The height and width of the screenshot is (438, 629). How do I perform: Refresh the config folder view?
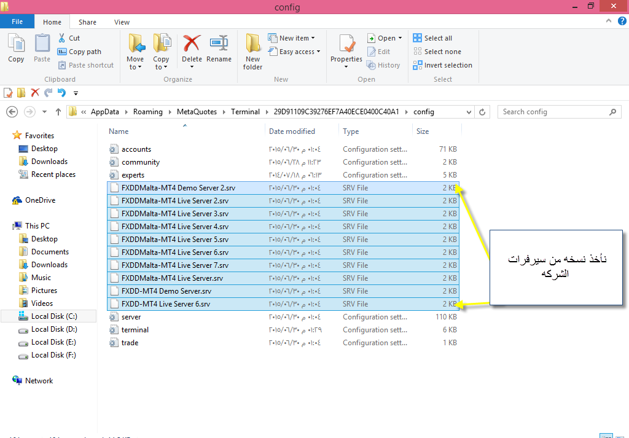[482, 112]
